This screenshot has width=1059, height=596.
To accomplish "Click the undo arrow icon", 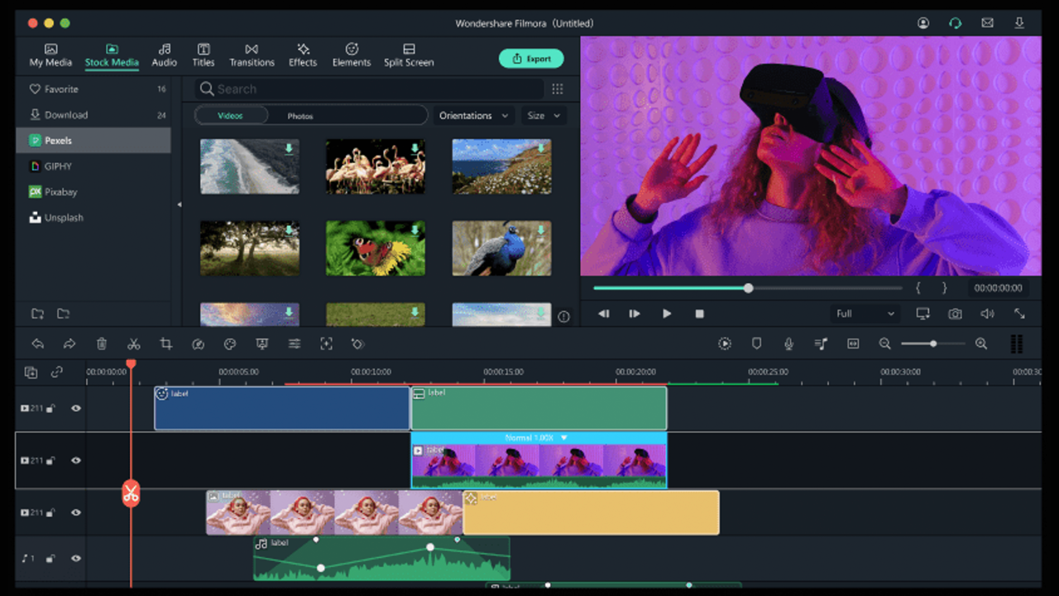I will (x=37, y=344).
